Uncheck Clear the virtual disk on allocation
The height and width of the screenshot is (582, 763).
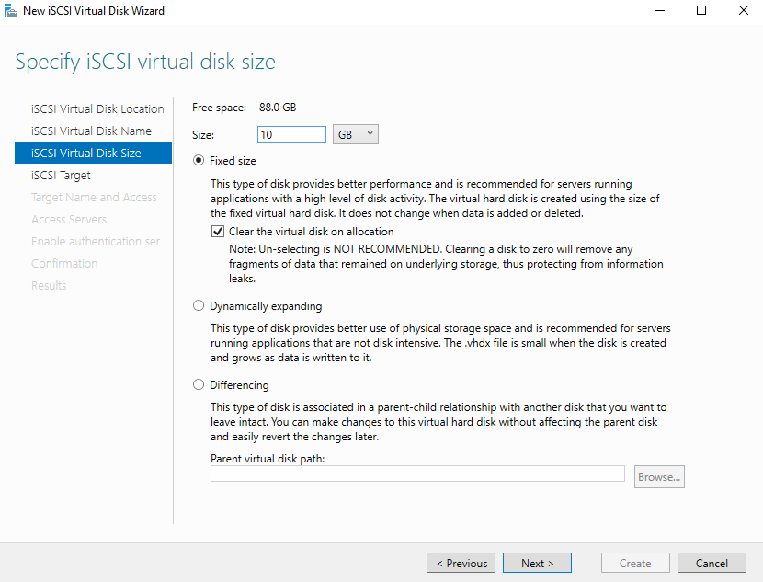tap(218, 231)
